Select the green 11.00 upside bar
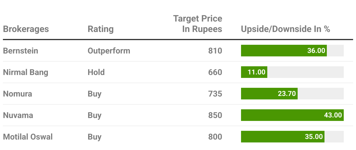Image resolution: width=356 pixels, height=150 pixels. (x=254, y=72)
